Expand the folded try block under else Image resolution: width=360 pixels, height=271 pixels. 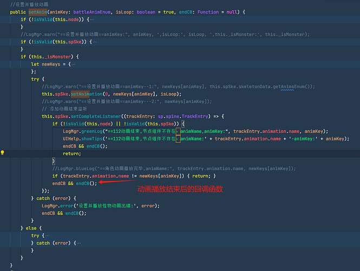[47, 236]
